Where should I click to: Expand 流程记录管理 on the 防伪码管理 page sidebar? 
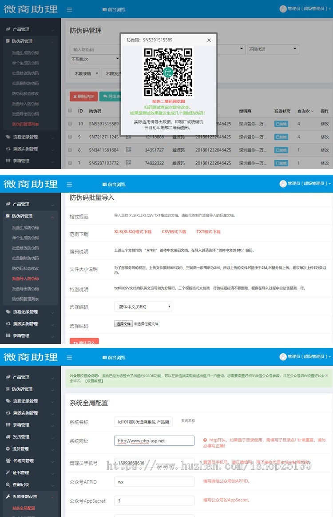click(30, 137)
